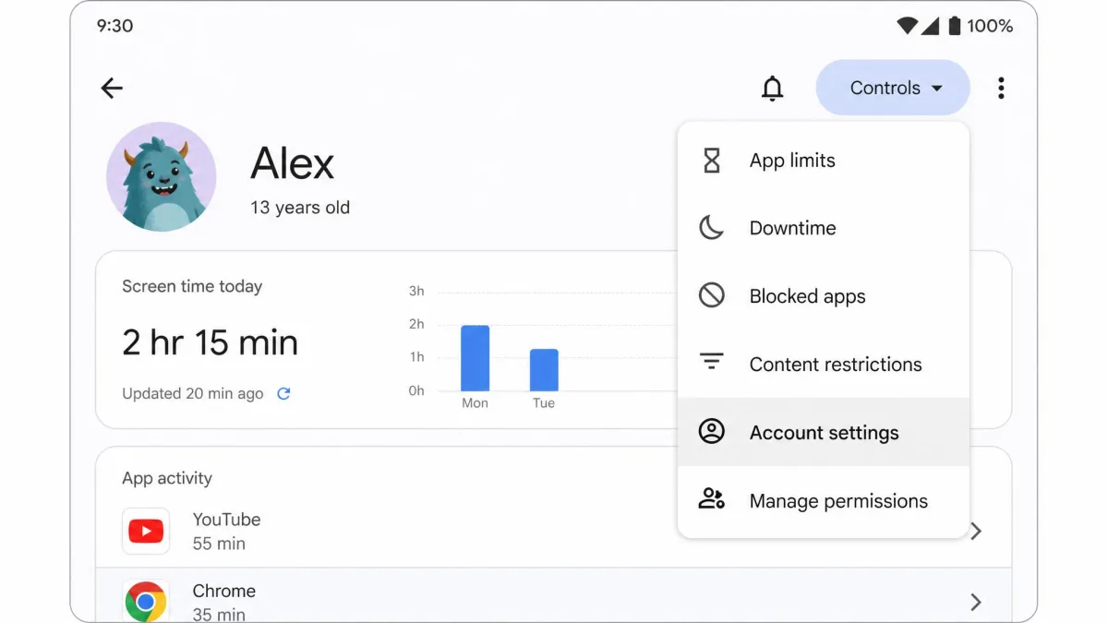Collapse the Controls dropdown button
This screenshot has height=623, width=1108.
click(x=893, y=88)
